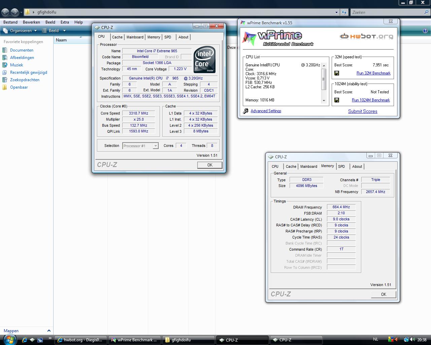
Task: Click the save icon beside Run 32M Benchmark
Action: [337, 73]
